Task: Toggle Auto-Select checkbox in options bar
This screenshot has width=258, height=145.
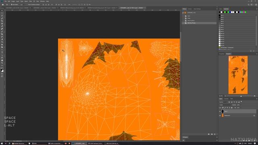Action: (x=12, y=4)
